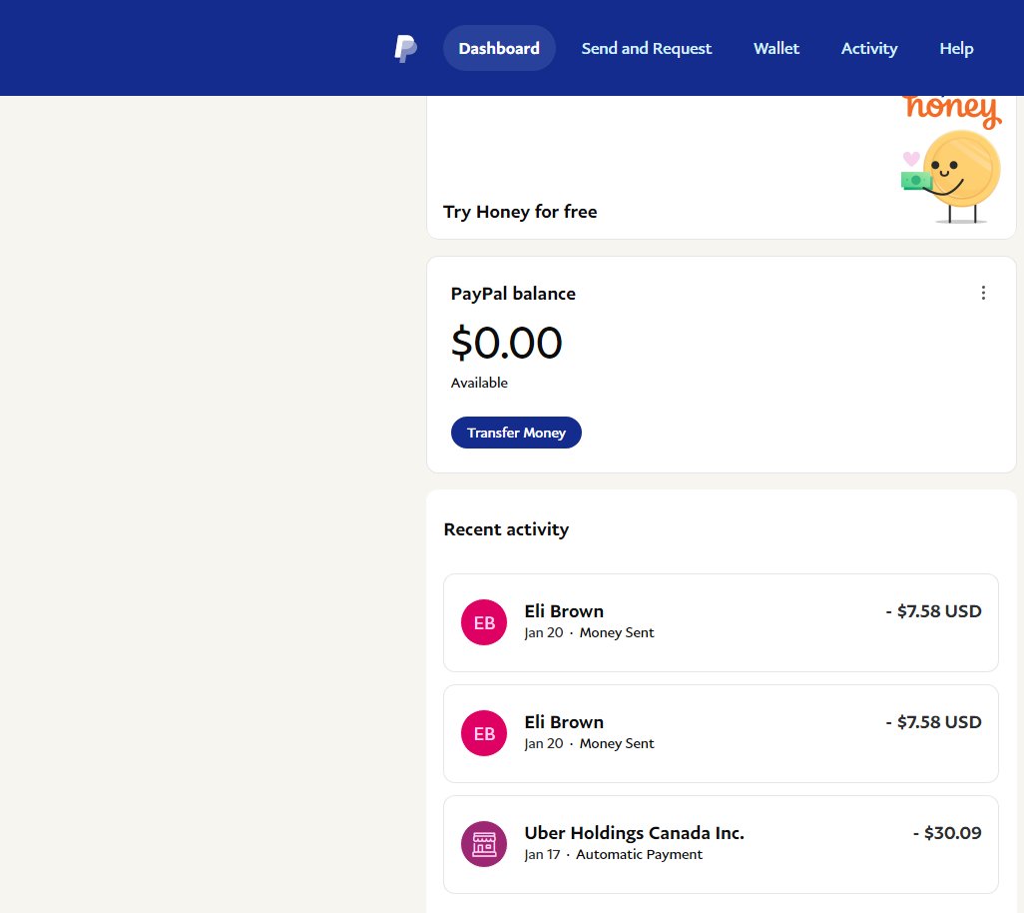This screenshot has height=913, width=1024.
Task: Click the Honey coin mascot illustration
Action: click(951, 177)
